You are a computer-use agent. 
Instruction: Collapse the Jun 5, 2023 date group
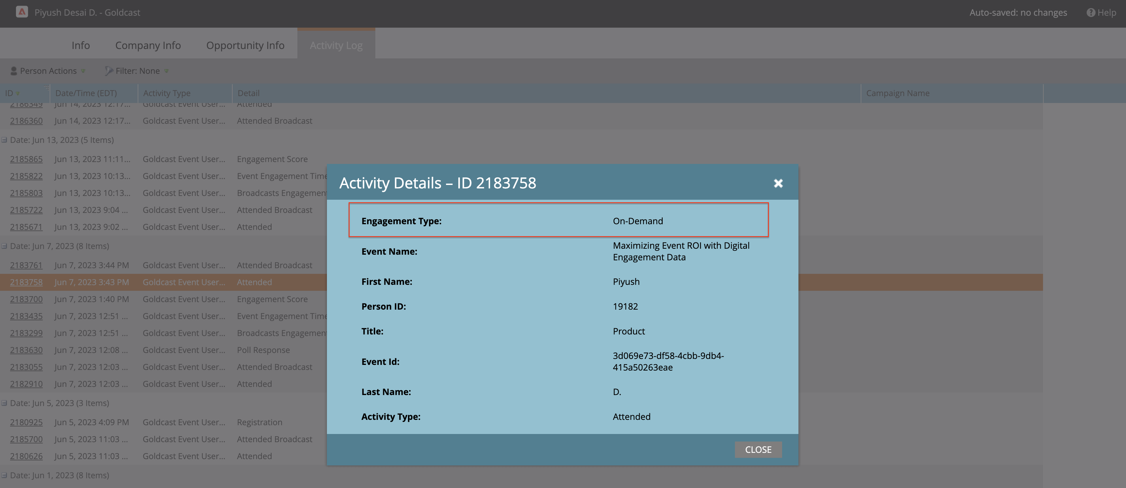pos(4,403)
